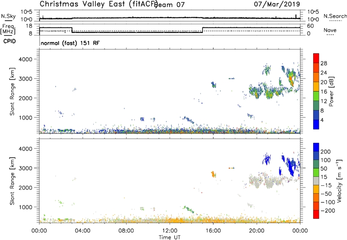Click the blue 4 dB power swatch
Screen dimensions: 347x240
(316, 124)
